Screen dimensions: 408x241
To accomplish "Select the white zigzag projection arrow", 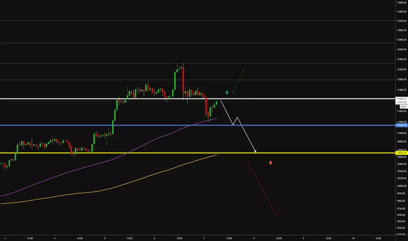I will [x=238, y=126].
